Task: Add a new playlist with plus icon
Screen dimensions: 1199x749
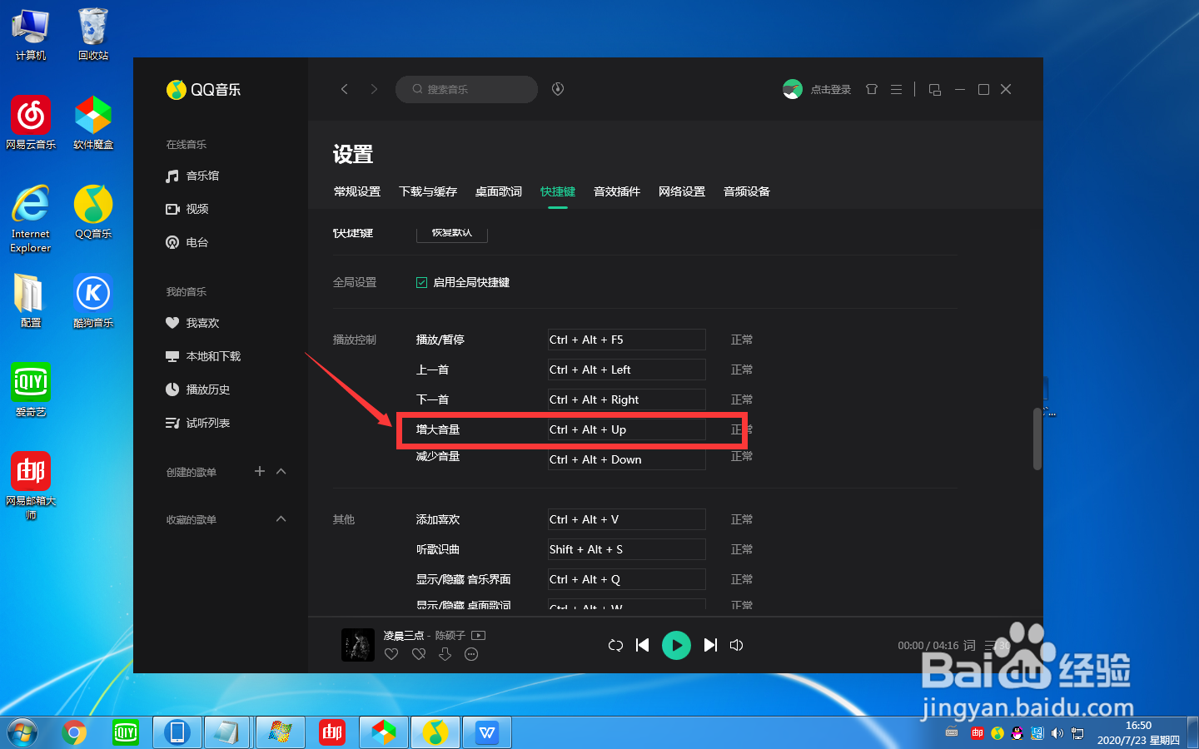Action: coord(260,471)
